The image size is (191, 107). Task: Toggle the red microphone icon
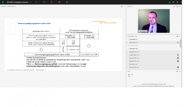point(52,2)
